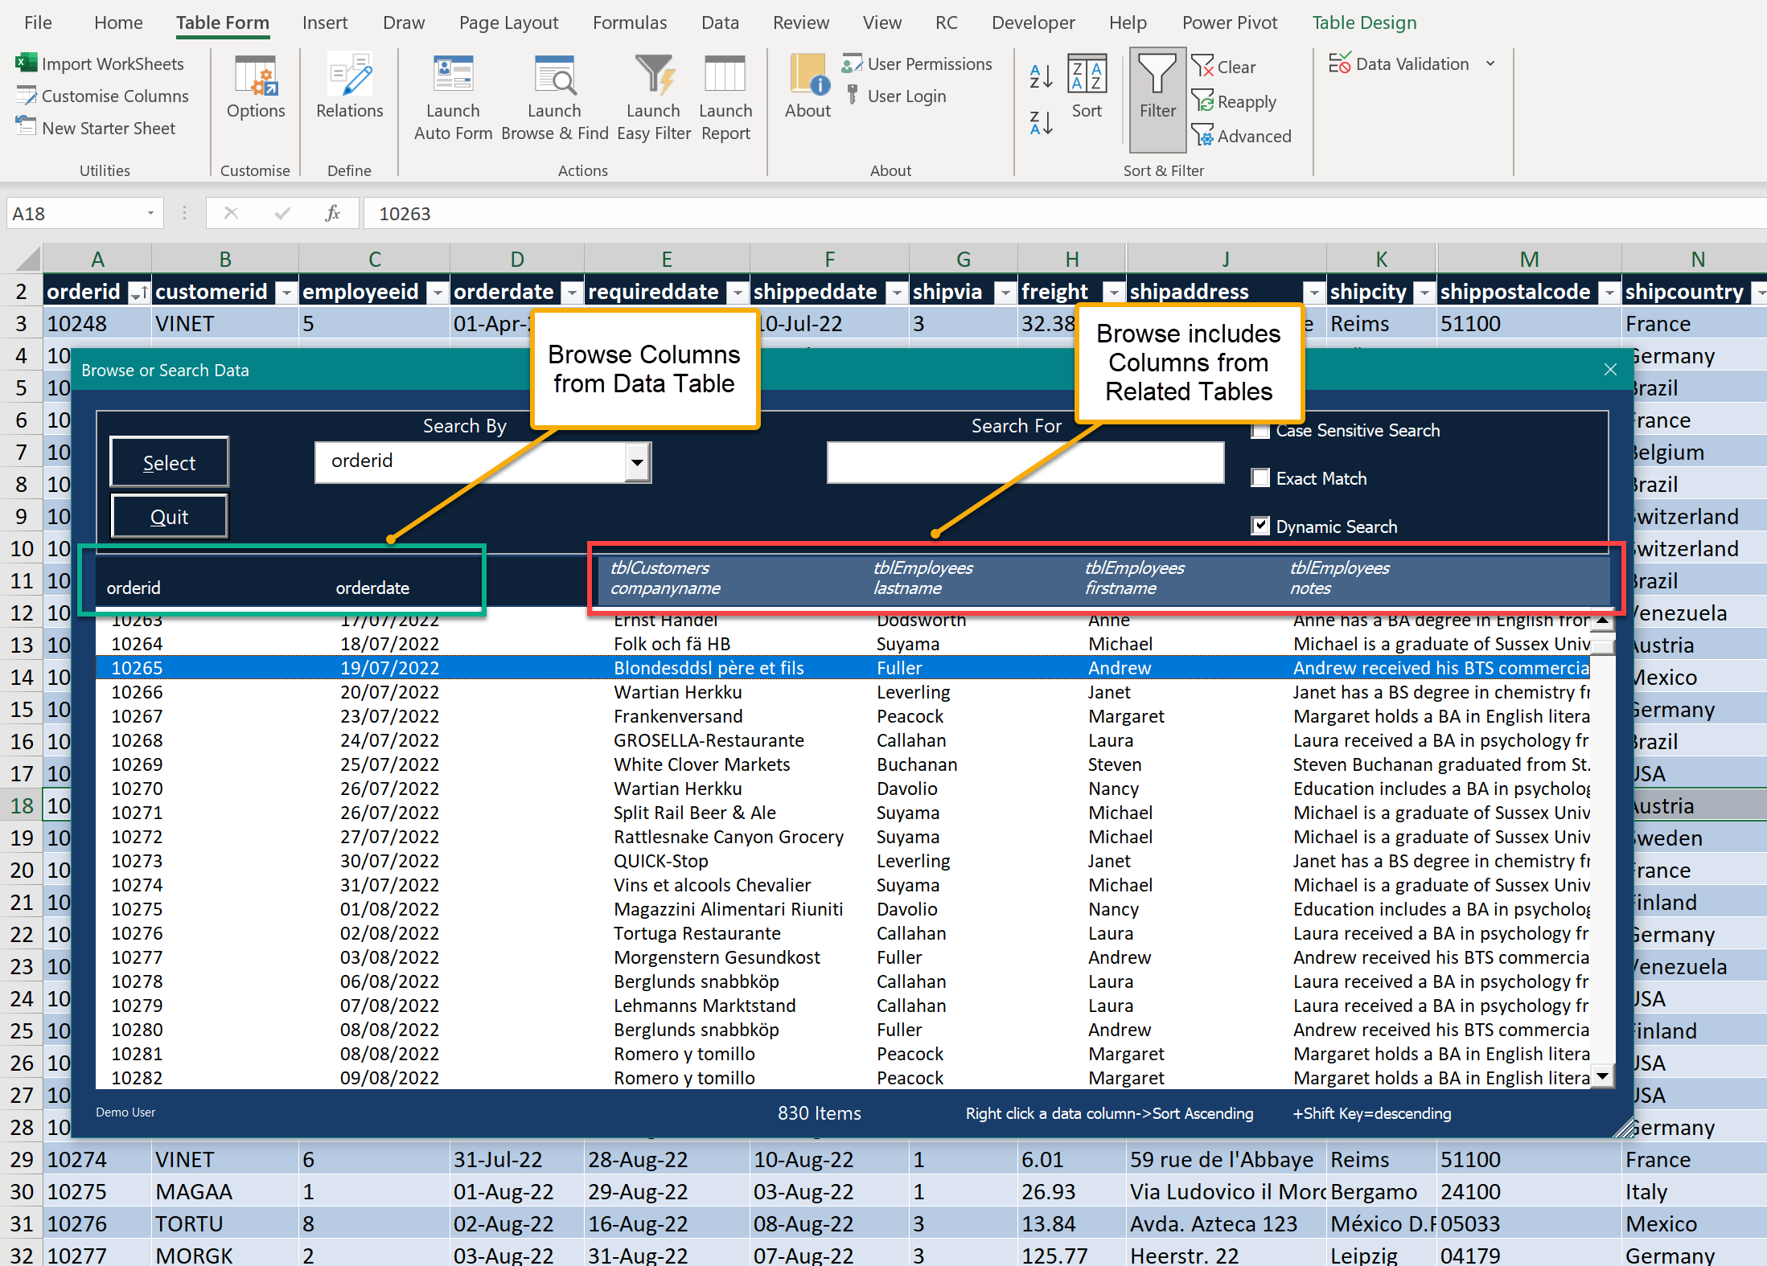Click the tblCustomers companyname column header

(x=665, y=578)
